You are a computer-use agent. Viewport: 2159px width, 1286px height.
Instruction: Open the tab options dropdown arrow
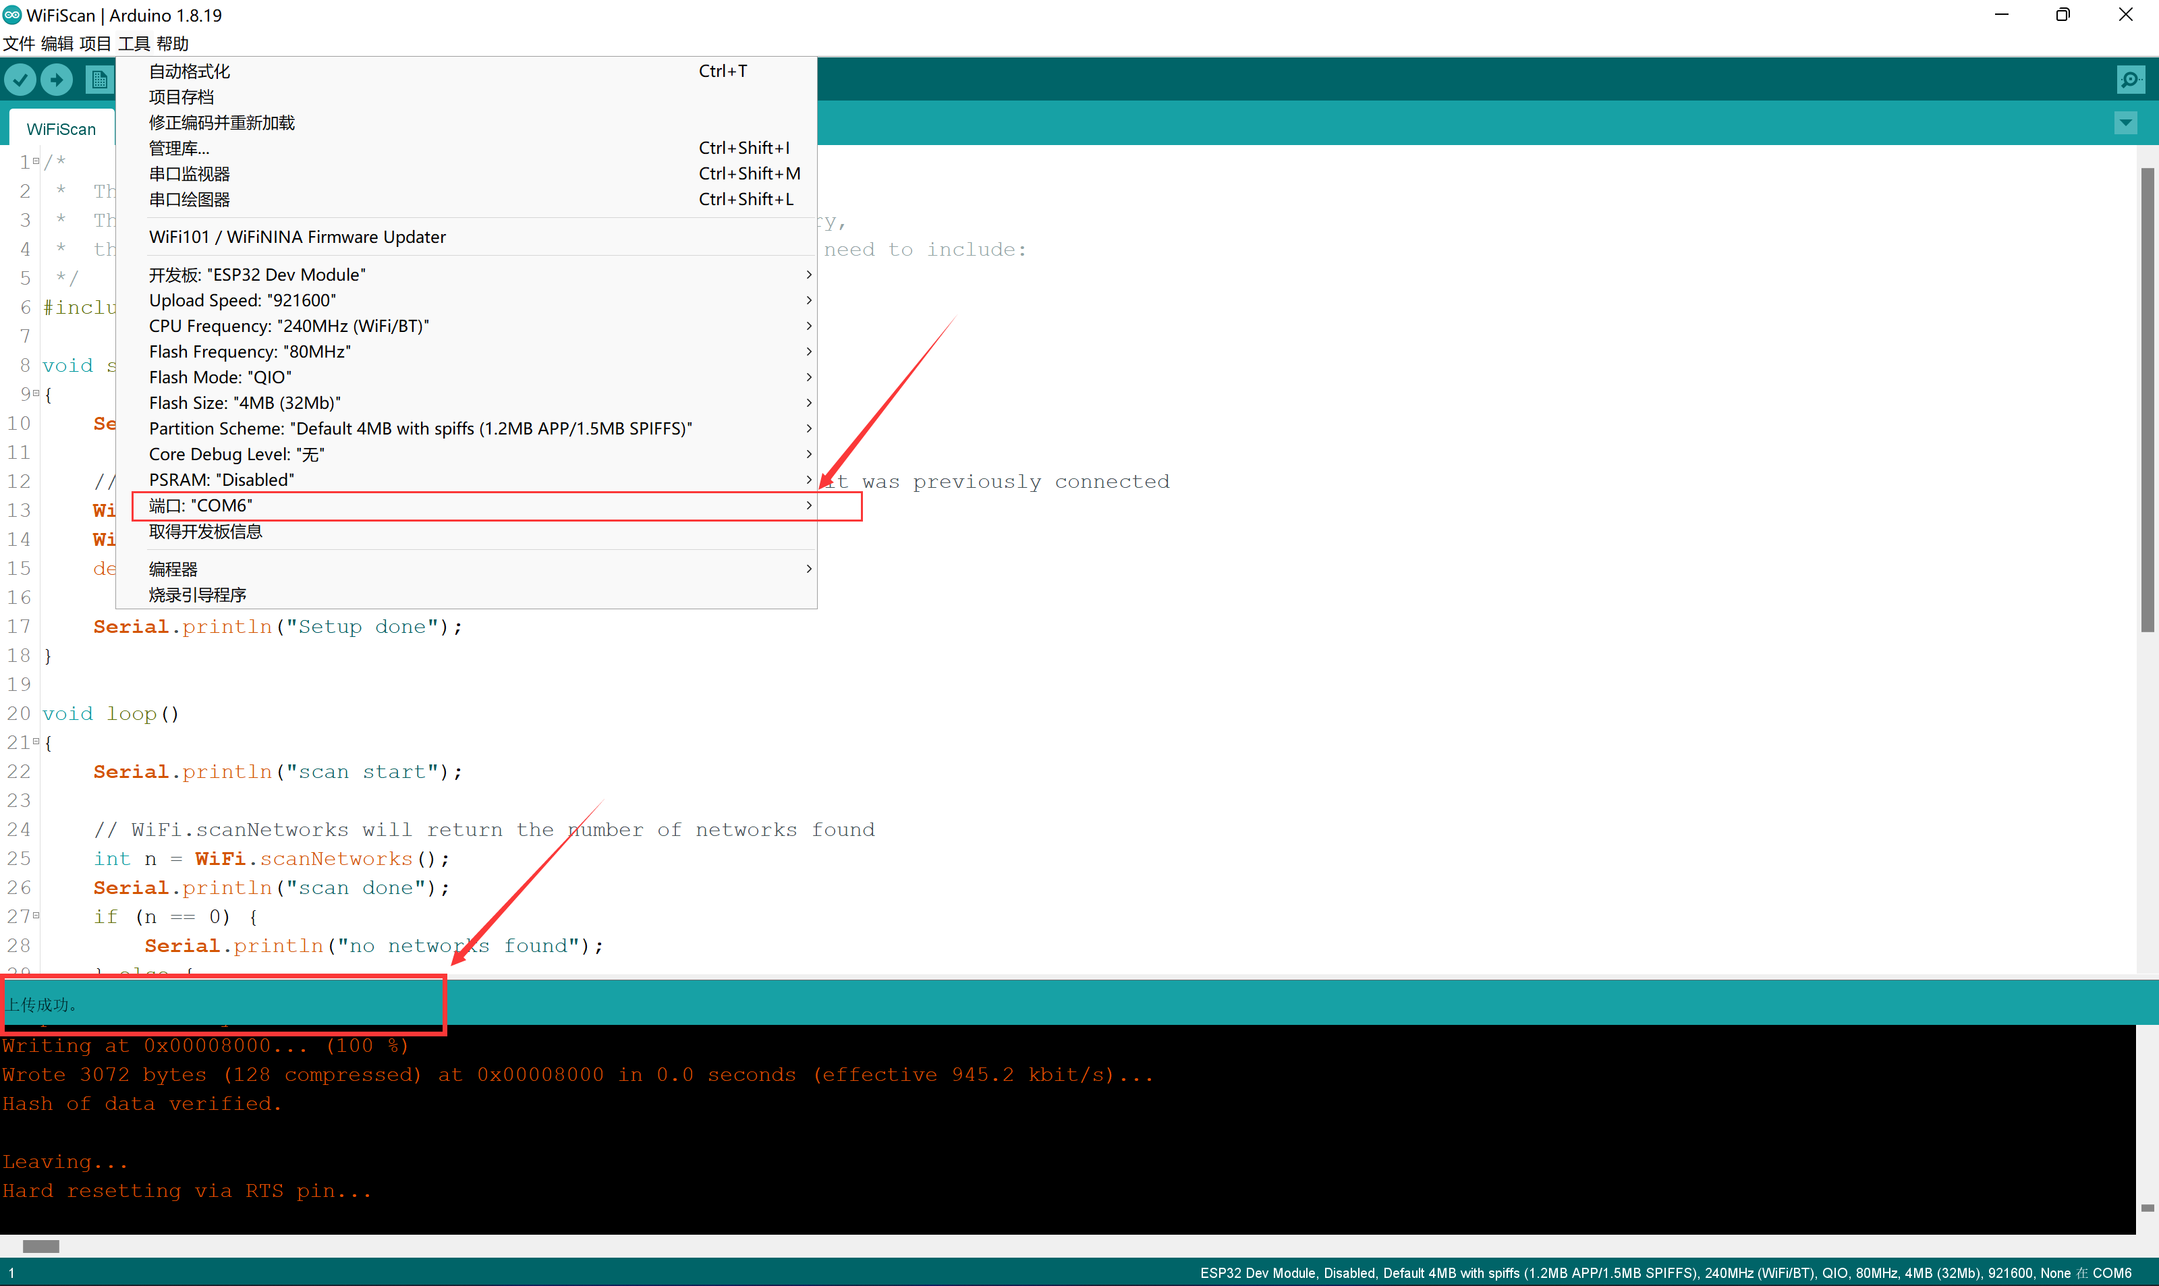pos(2125,123)
